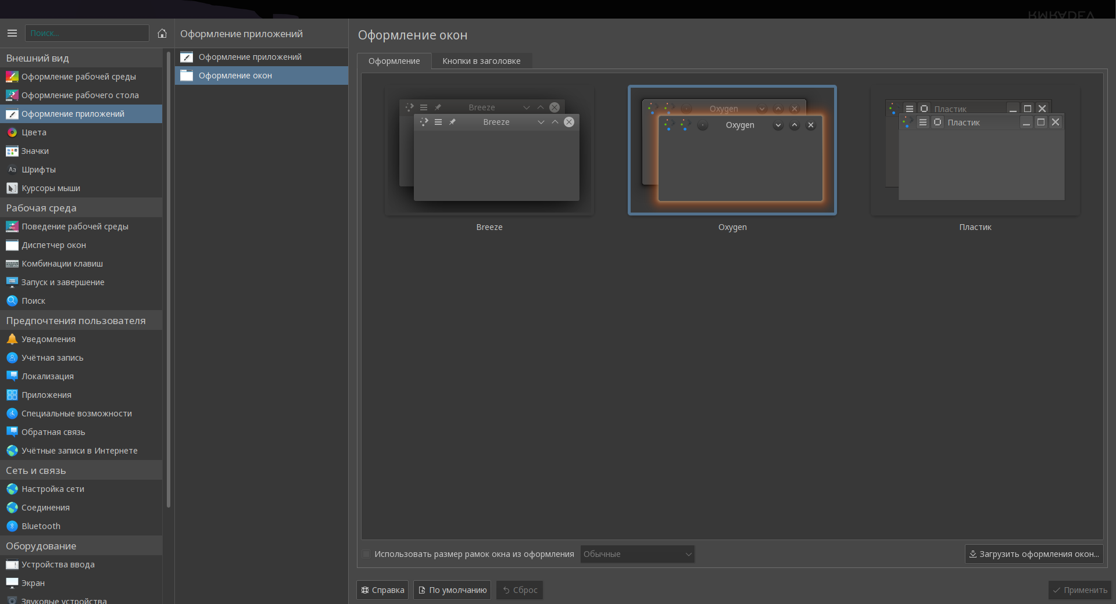Click the Шрифты icon
Screen dimensions: 1116x604
point(12,170)
